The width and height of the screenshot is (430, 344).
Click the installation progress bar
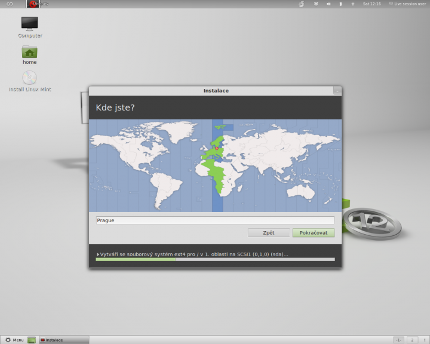coord(215,259)
